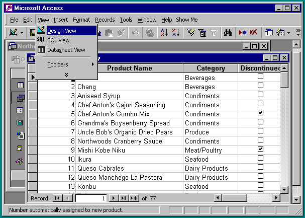Sort records ascending A to Z
The width and height of the screenshot is (305, 218).
pyautogui.click(x=164, y=33)
